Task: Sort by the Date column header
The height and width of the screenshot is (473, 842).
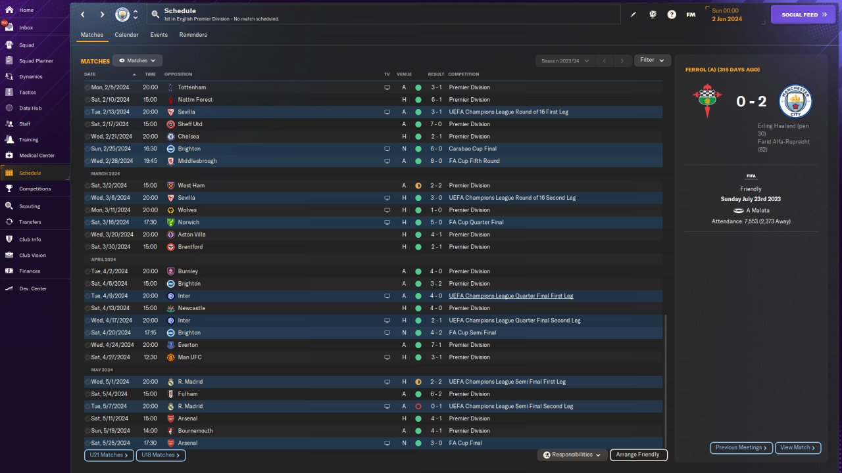Action: pos(90,74)
